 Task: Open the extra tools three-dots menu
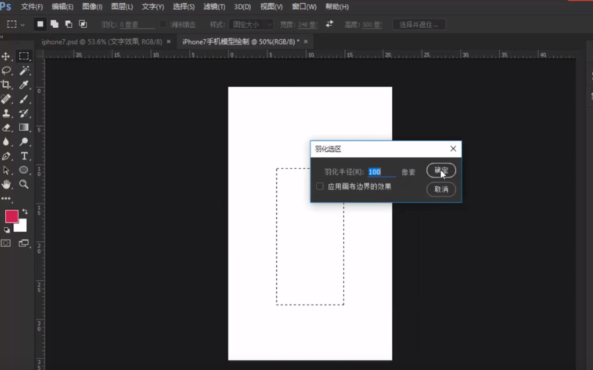6,198
